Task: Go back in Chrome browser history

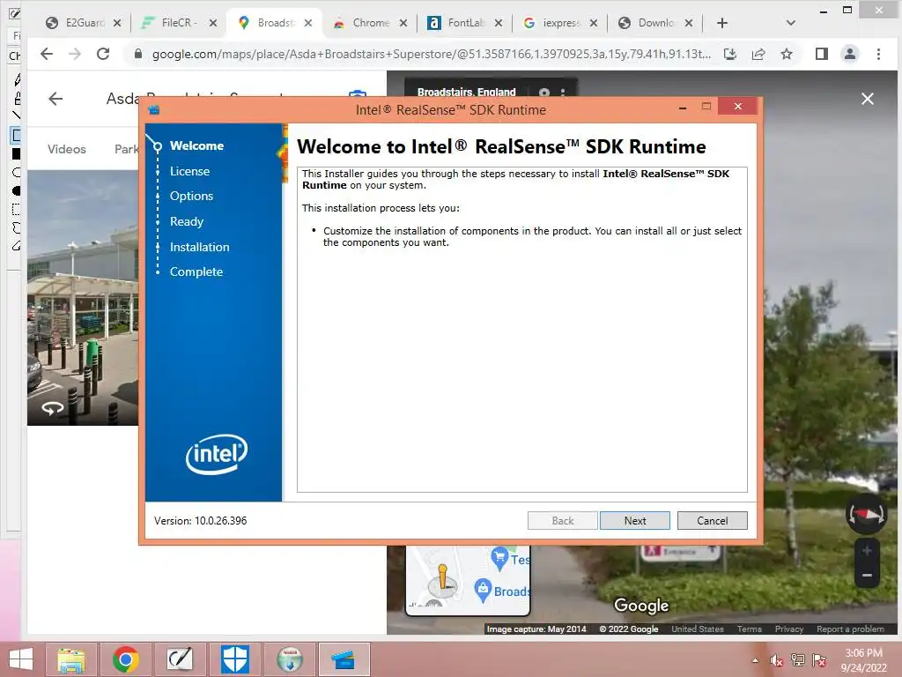Action: (47, 54)
